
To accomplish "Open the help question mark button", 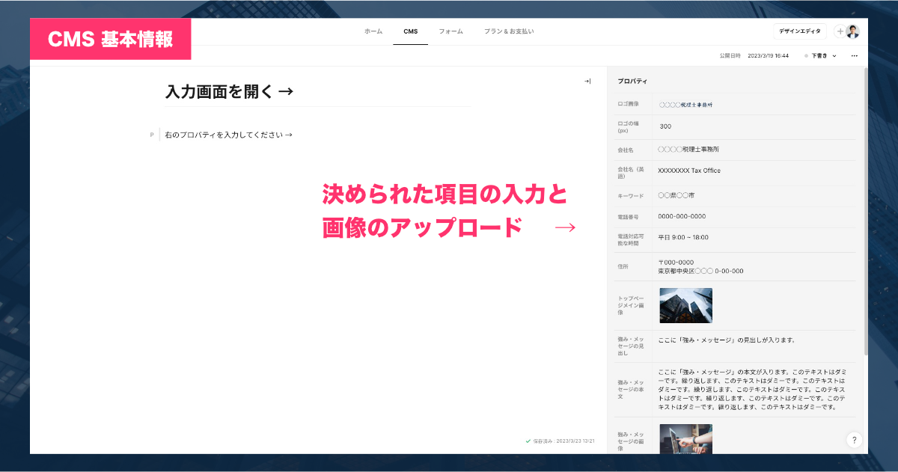I will (x=854, y=440).
